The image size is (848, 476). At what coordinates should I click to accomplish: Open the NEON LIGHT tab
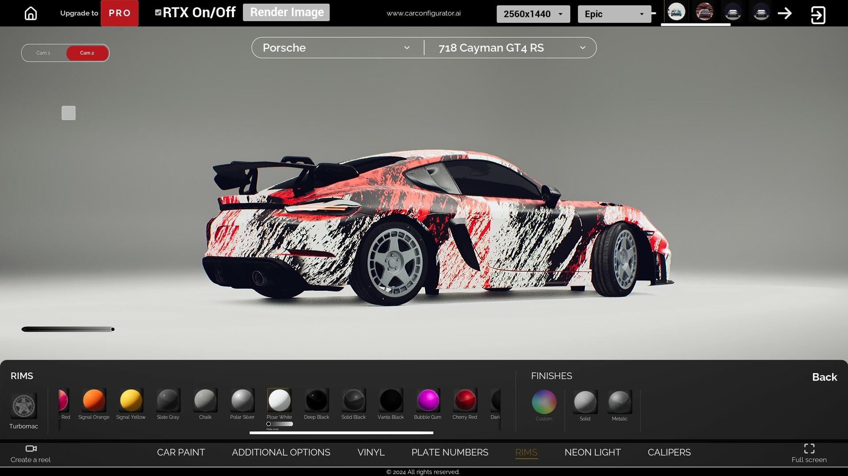point(592,452)
